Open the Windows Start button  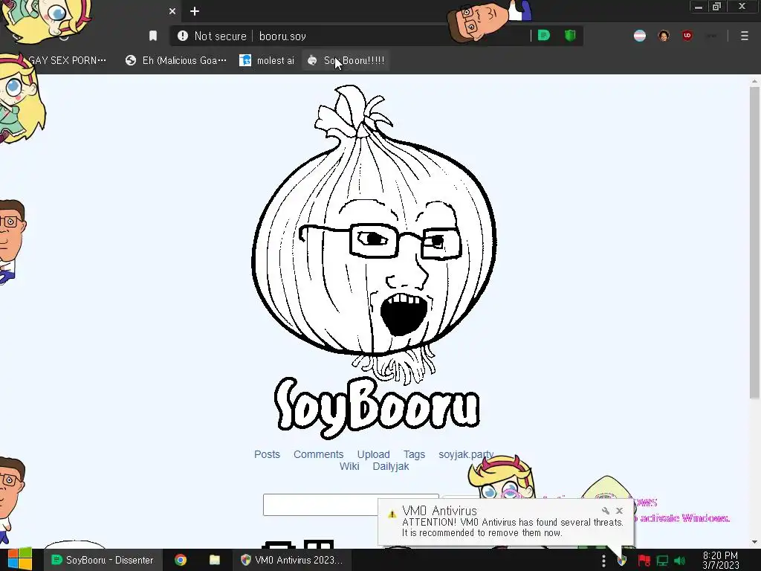(19, 560)
